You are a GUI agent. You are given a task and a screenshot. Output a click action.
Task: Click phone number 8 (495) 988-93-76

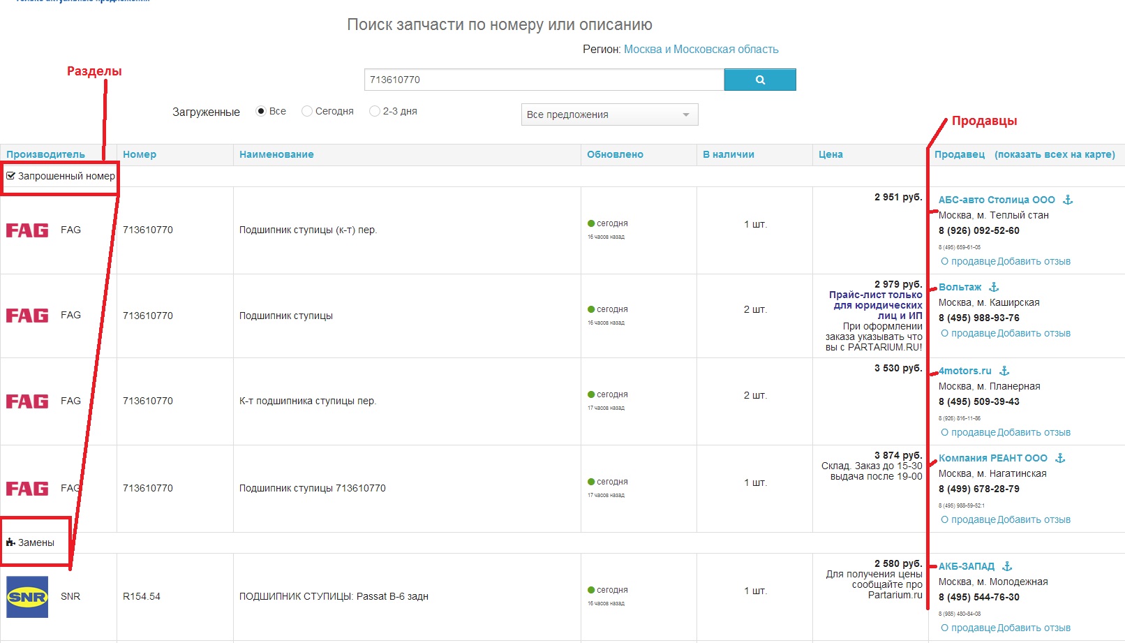[979, 318]
